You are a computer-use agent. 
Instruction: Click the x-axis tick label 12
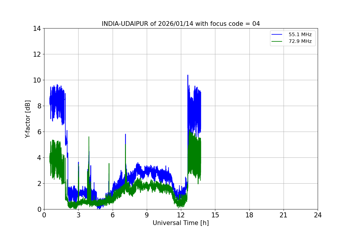click(x=181, y=215)
